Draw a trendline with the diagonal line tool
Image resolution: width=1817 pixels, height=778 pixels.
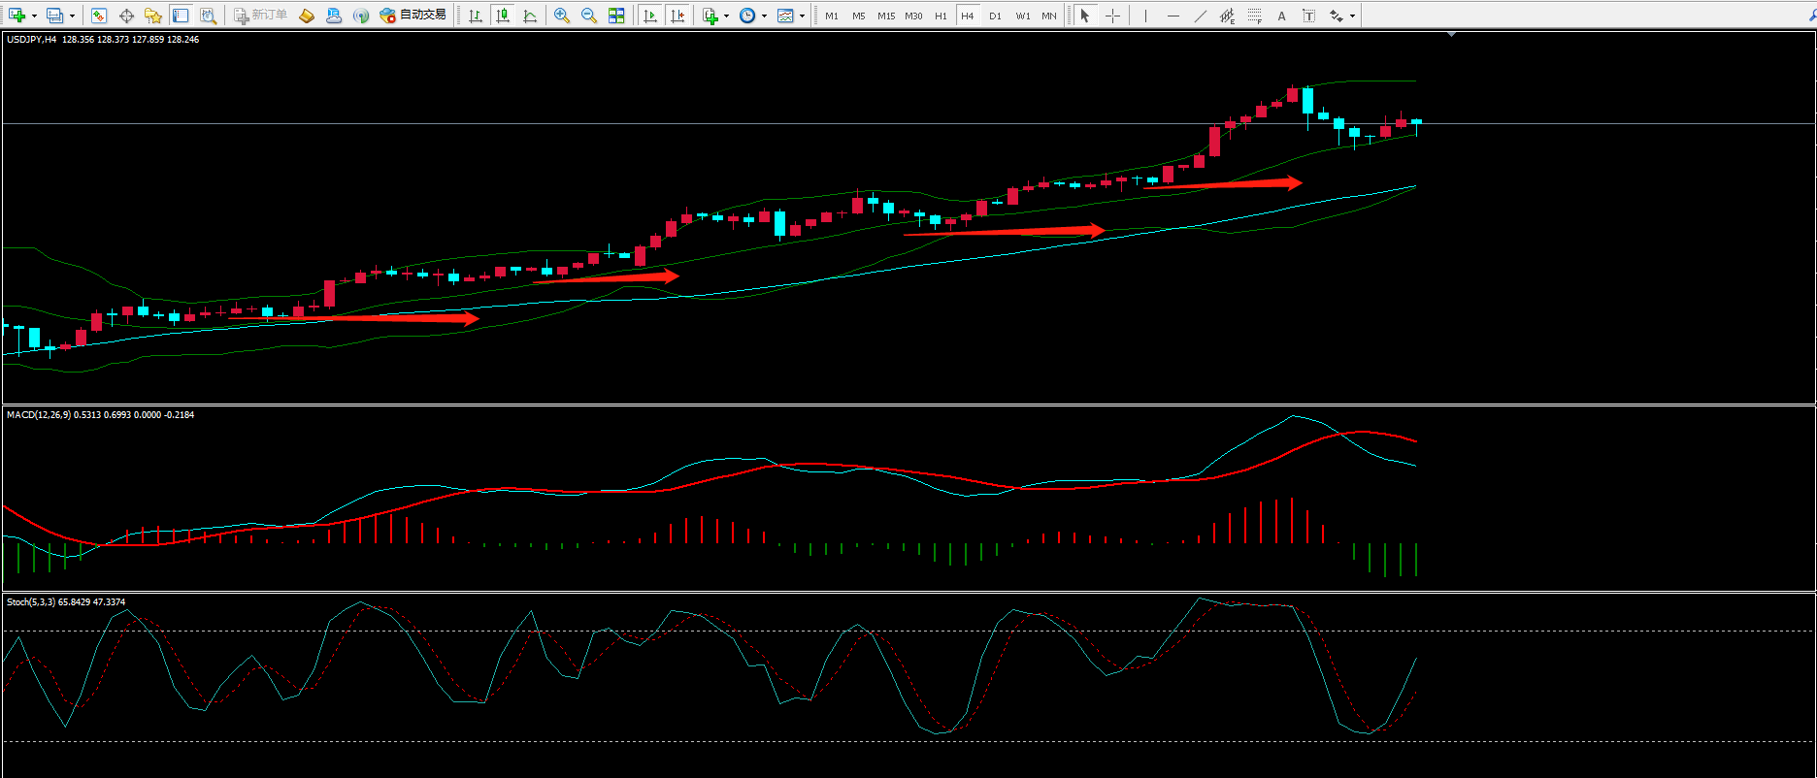[1201, 16]
